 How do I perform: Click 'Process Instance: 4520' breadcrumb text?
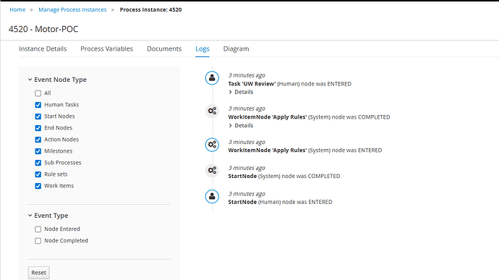[x=151, y=9]
